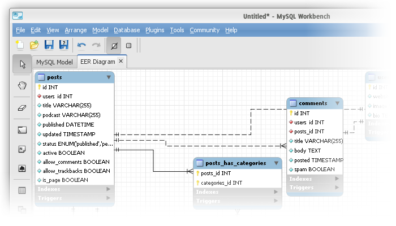Click solid relationship line to posts_has_categories
Screen dimensions: 396x226
[153, 160]
